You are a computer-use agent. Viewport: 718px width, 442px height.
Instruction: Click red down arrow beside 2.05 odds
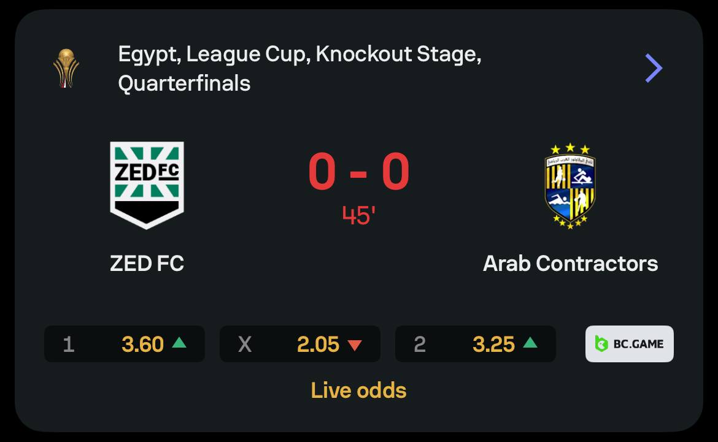tap(355, 345)
